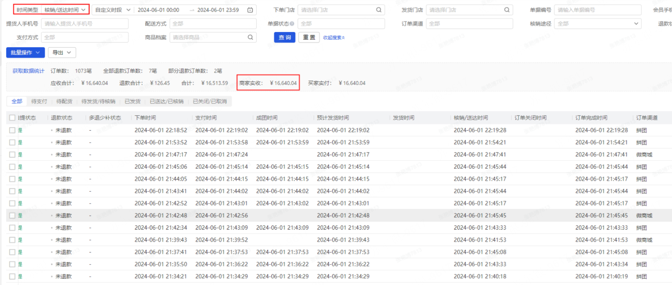Open the 核销途径 dropdown
This screenshot has width=672, height=285.
(598, 23)
